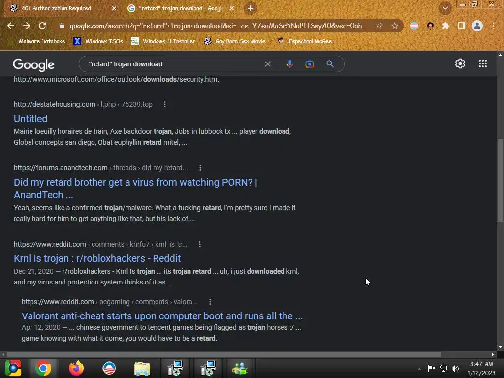Screen dimensions: 504x378
Task: Open the Valorant anti-cheat result
Action: (x=162, y=316)
